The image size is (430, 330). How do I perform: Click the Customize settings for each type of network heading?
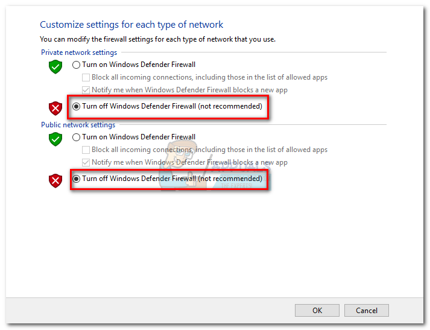point(131,25)
